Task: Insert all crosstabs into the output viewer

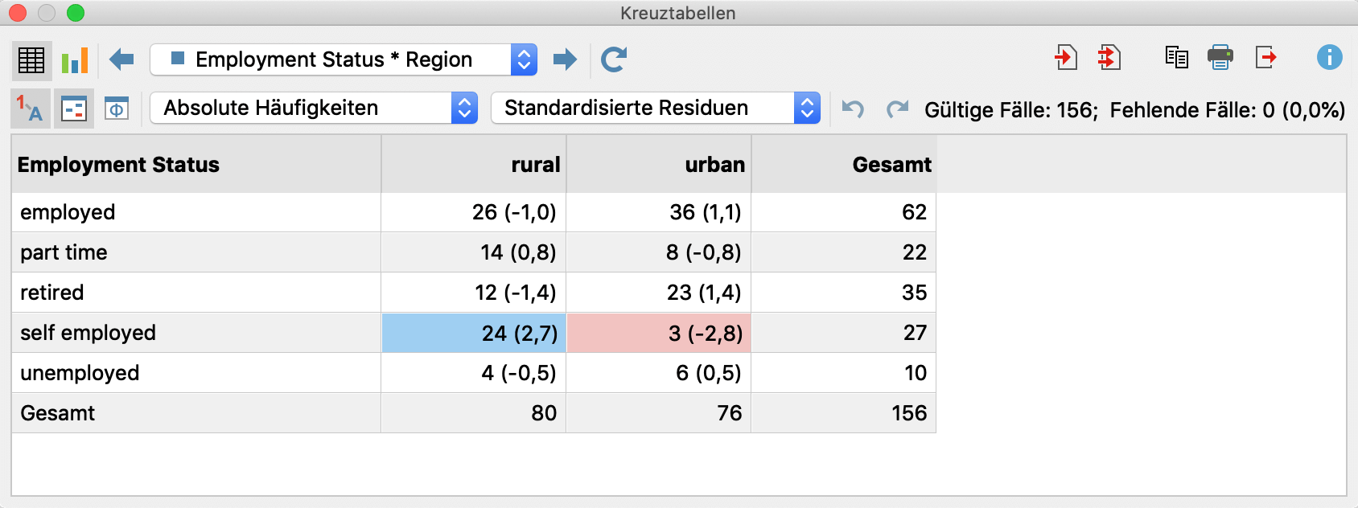Action: 1109,57
